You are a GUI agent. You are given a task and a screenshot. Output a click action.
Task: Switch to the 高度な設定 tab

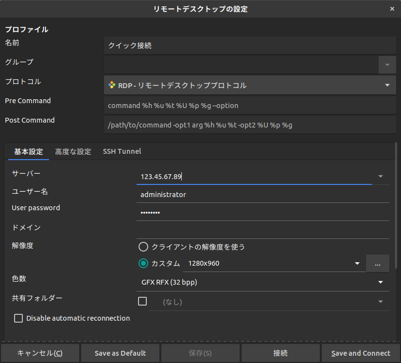(73, 151)
